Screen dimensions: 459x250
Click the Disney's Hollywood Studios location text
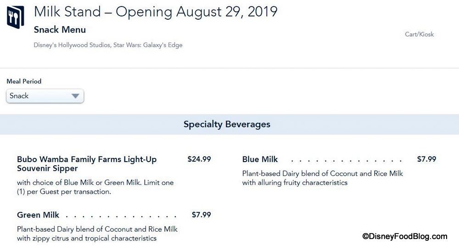click(x=108, y=45)
